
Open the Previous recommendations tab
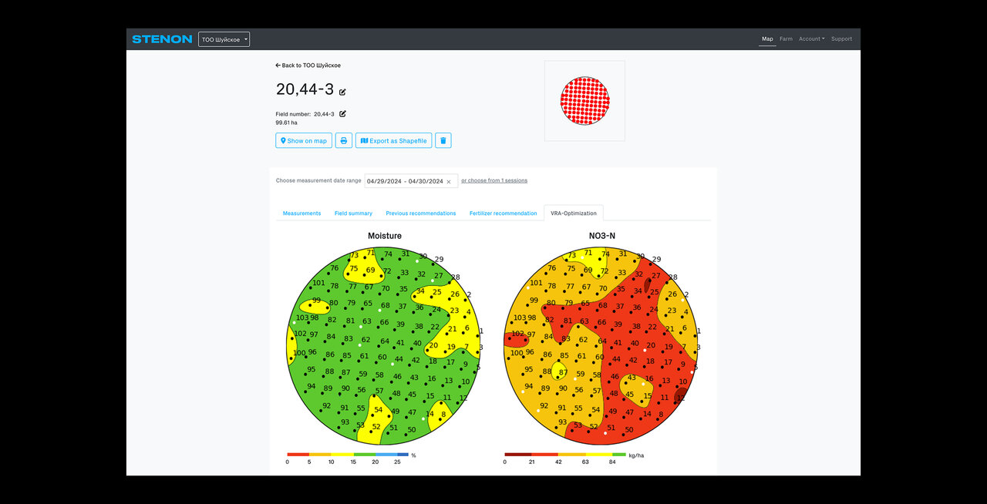tap(421, 213)
